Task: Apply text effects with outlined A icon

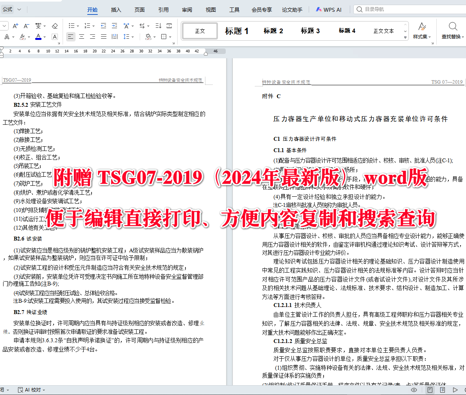Action: click(x=7, y=37)
